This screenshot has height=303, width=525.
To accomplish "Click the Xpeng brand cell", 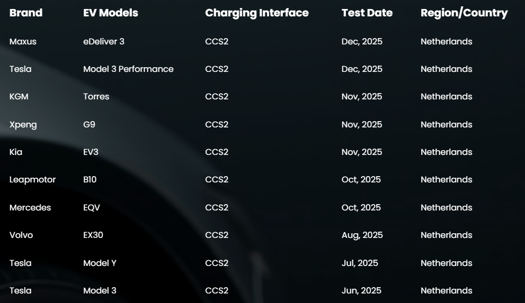I will pos(23,125).
